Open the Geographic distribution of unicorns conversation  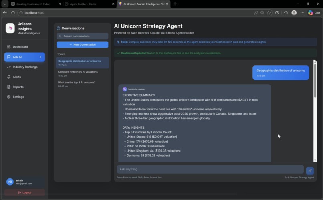click(x=83, y=63)
